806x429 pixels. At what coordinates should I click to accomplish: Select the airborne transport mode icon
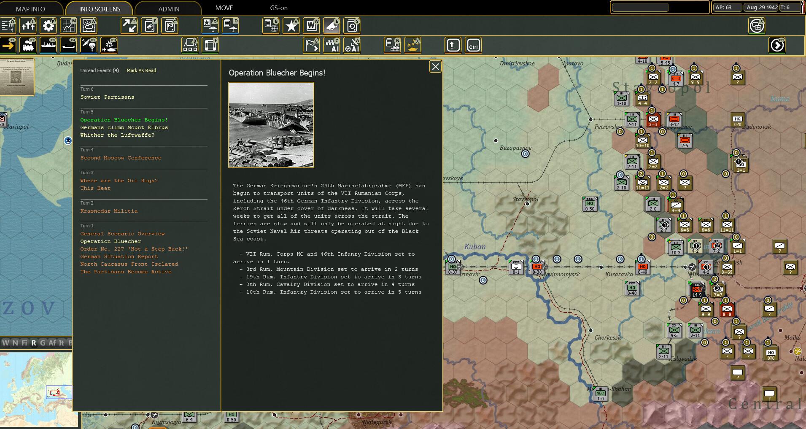(x=89, y=45)
